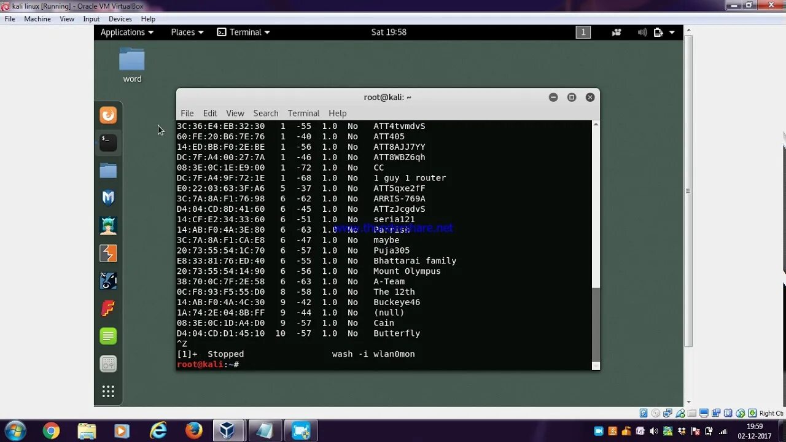Open the grey tweak tool icon in dock

(x=108, y=364)
